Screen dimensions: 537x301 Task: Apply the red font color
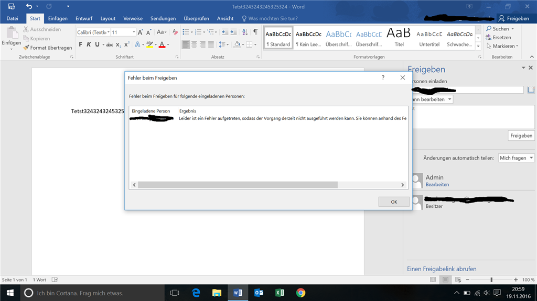click(x=163, y=44)
